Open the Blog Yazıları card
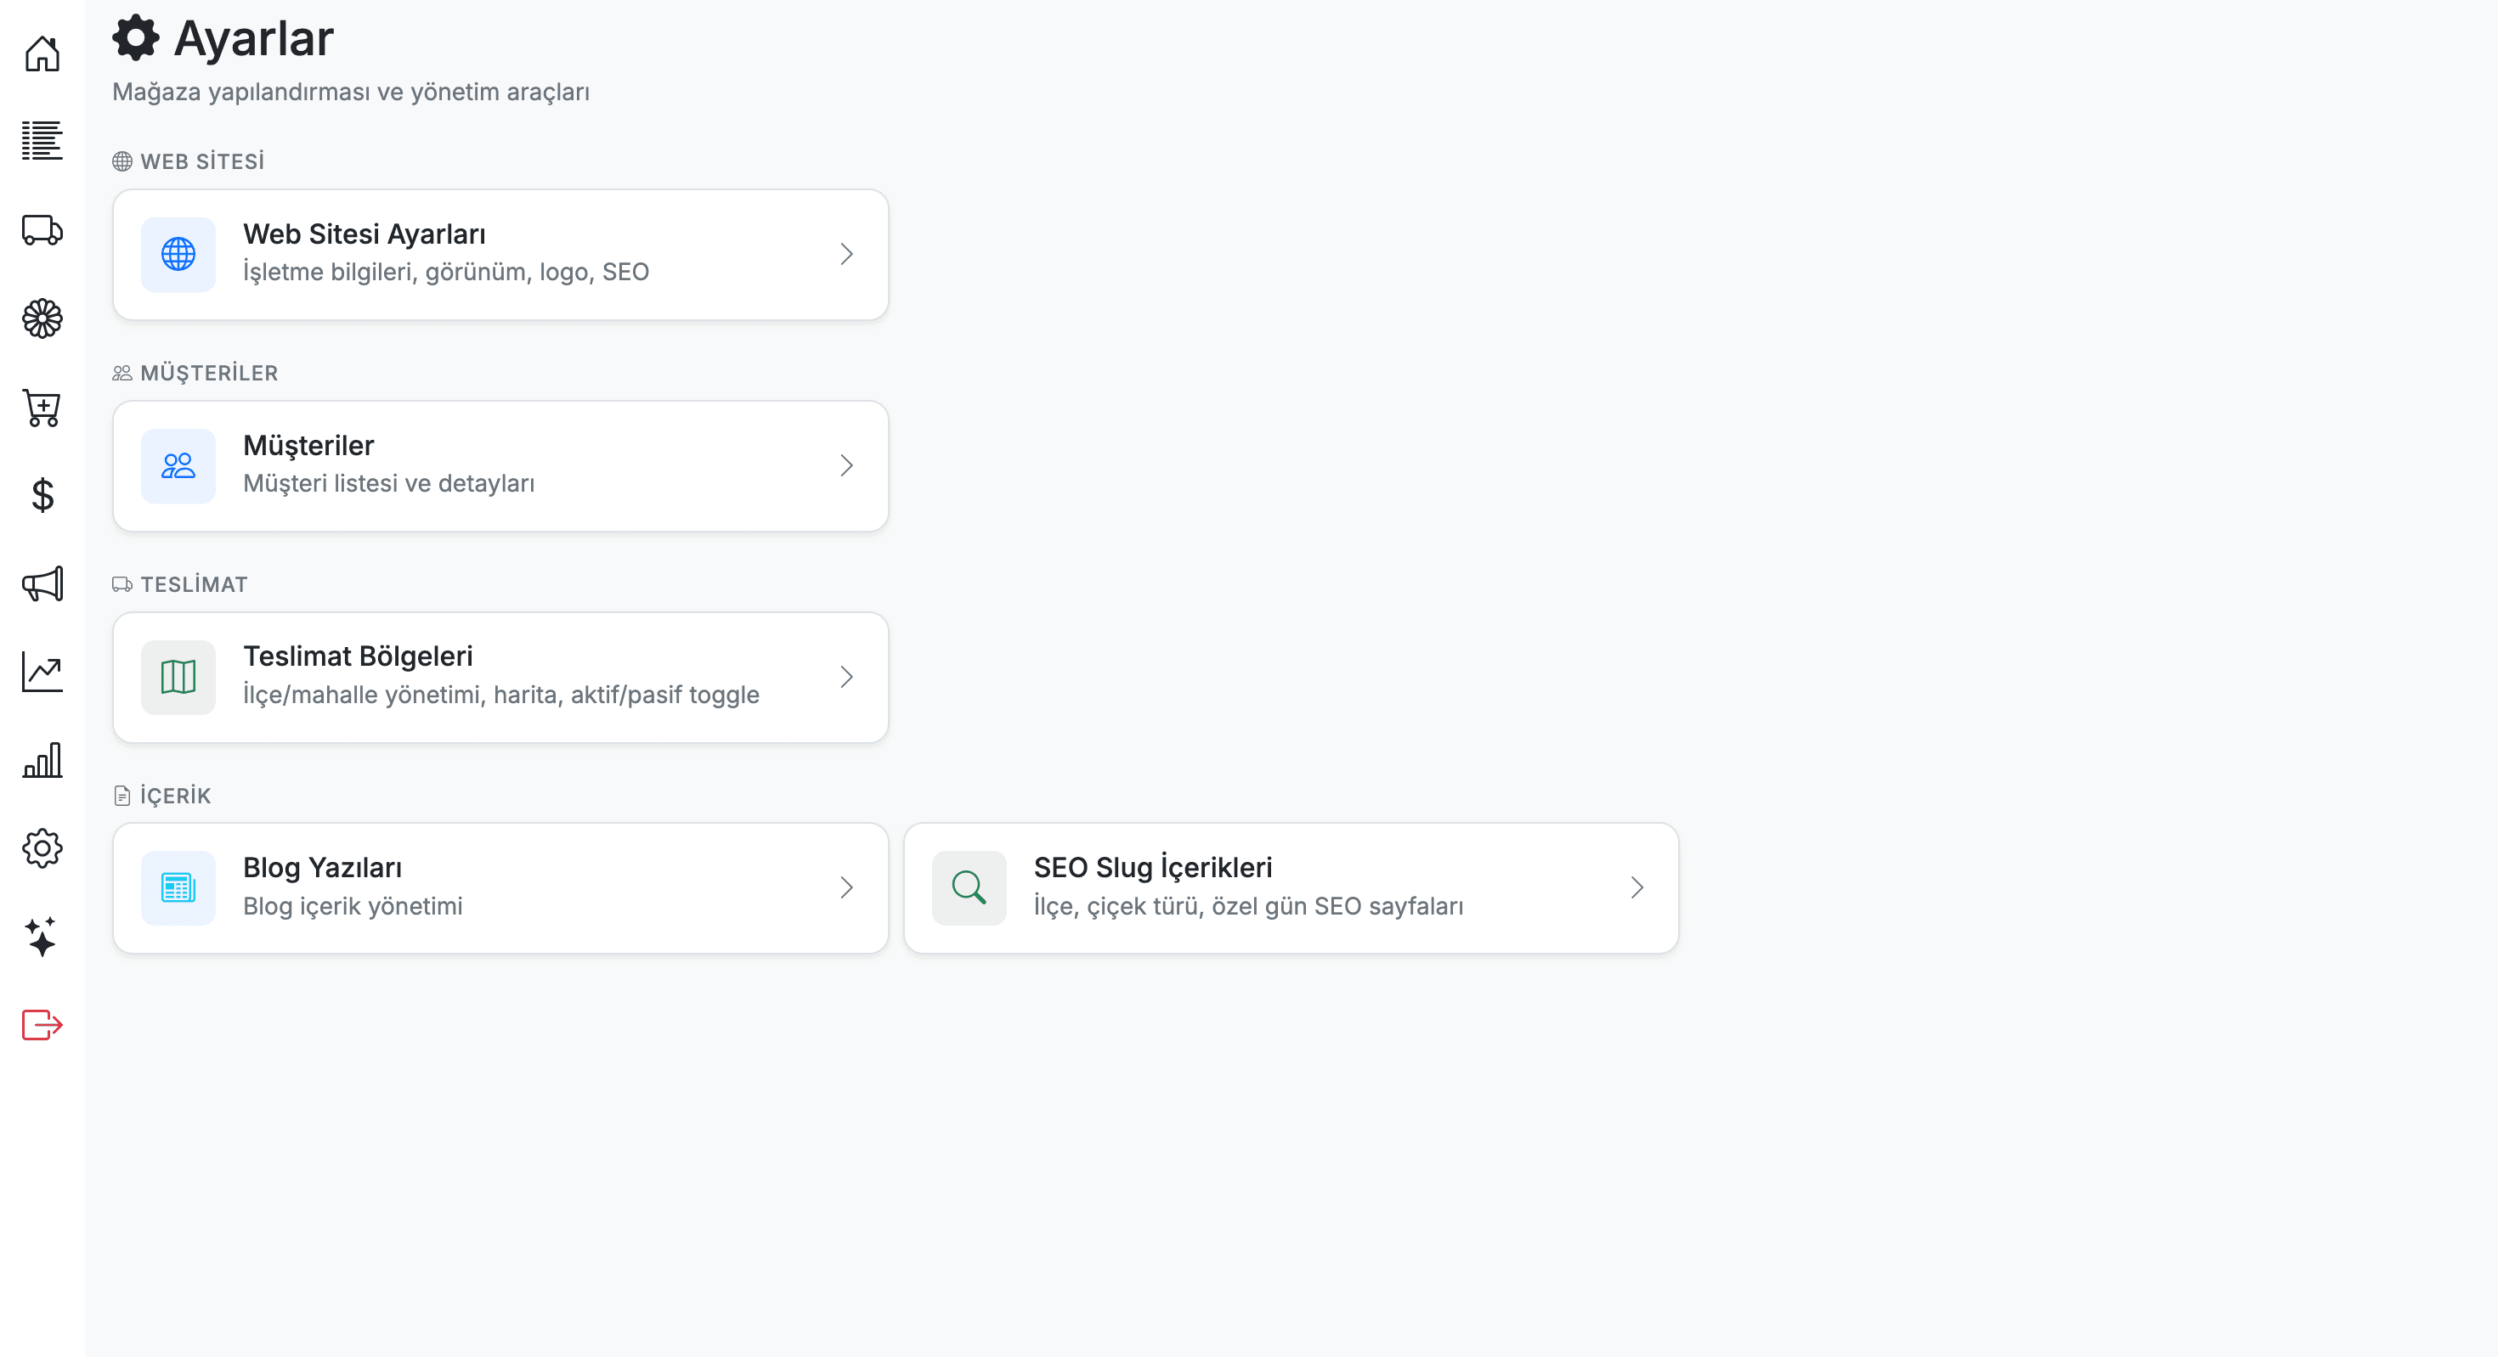The width and height of the screenshot is (2498, 1357). (x=500, y=888)
